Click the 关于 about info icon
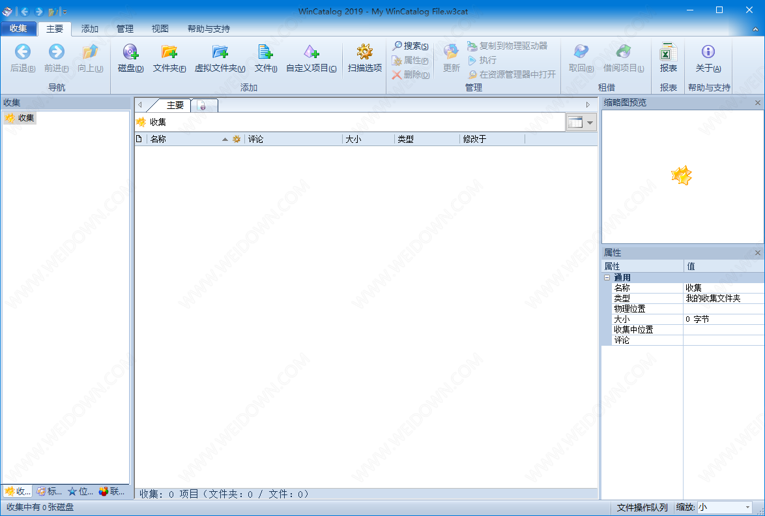Screen dimensions: 765x516 pyautogui.click(x=708, y=53)
